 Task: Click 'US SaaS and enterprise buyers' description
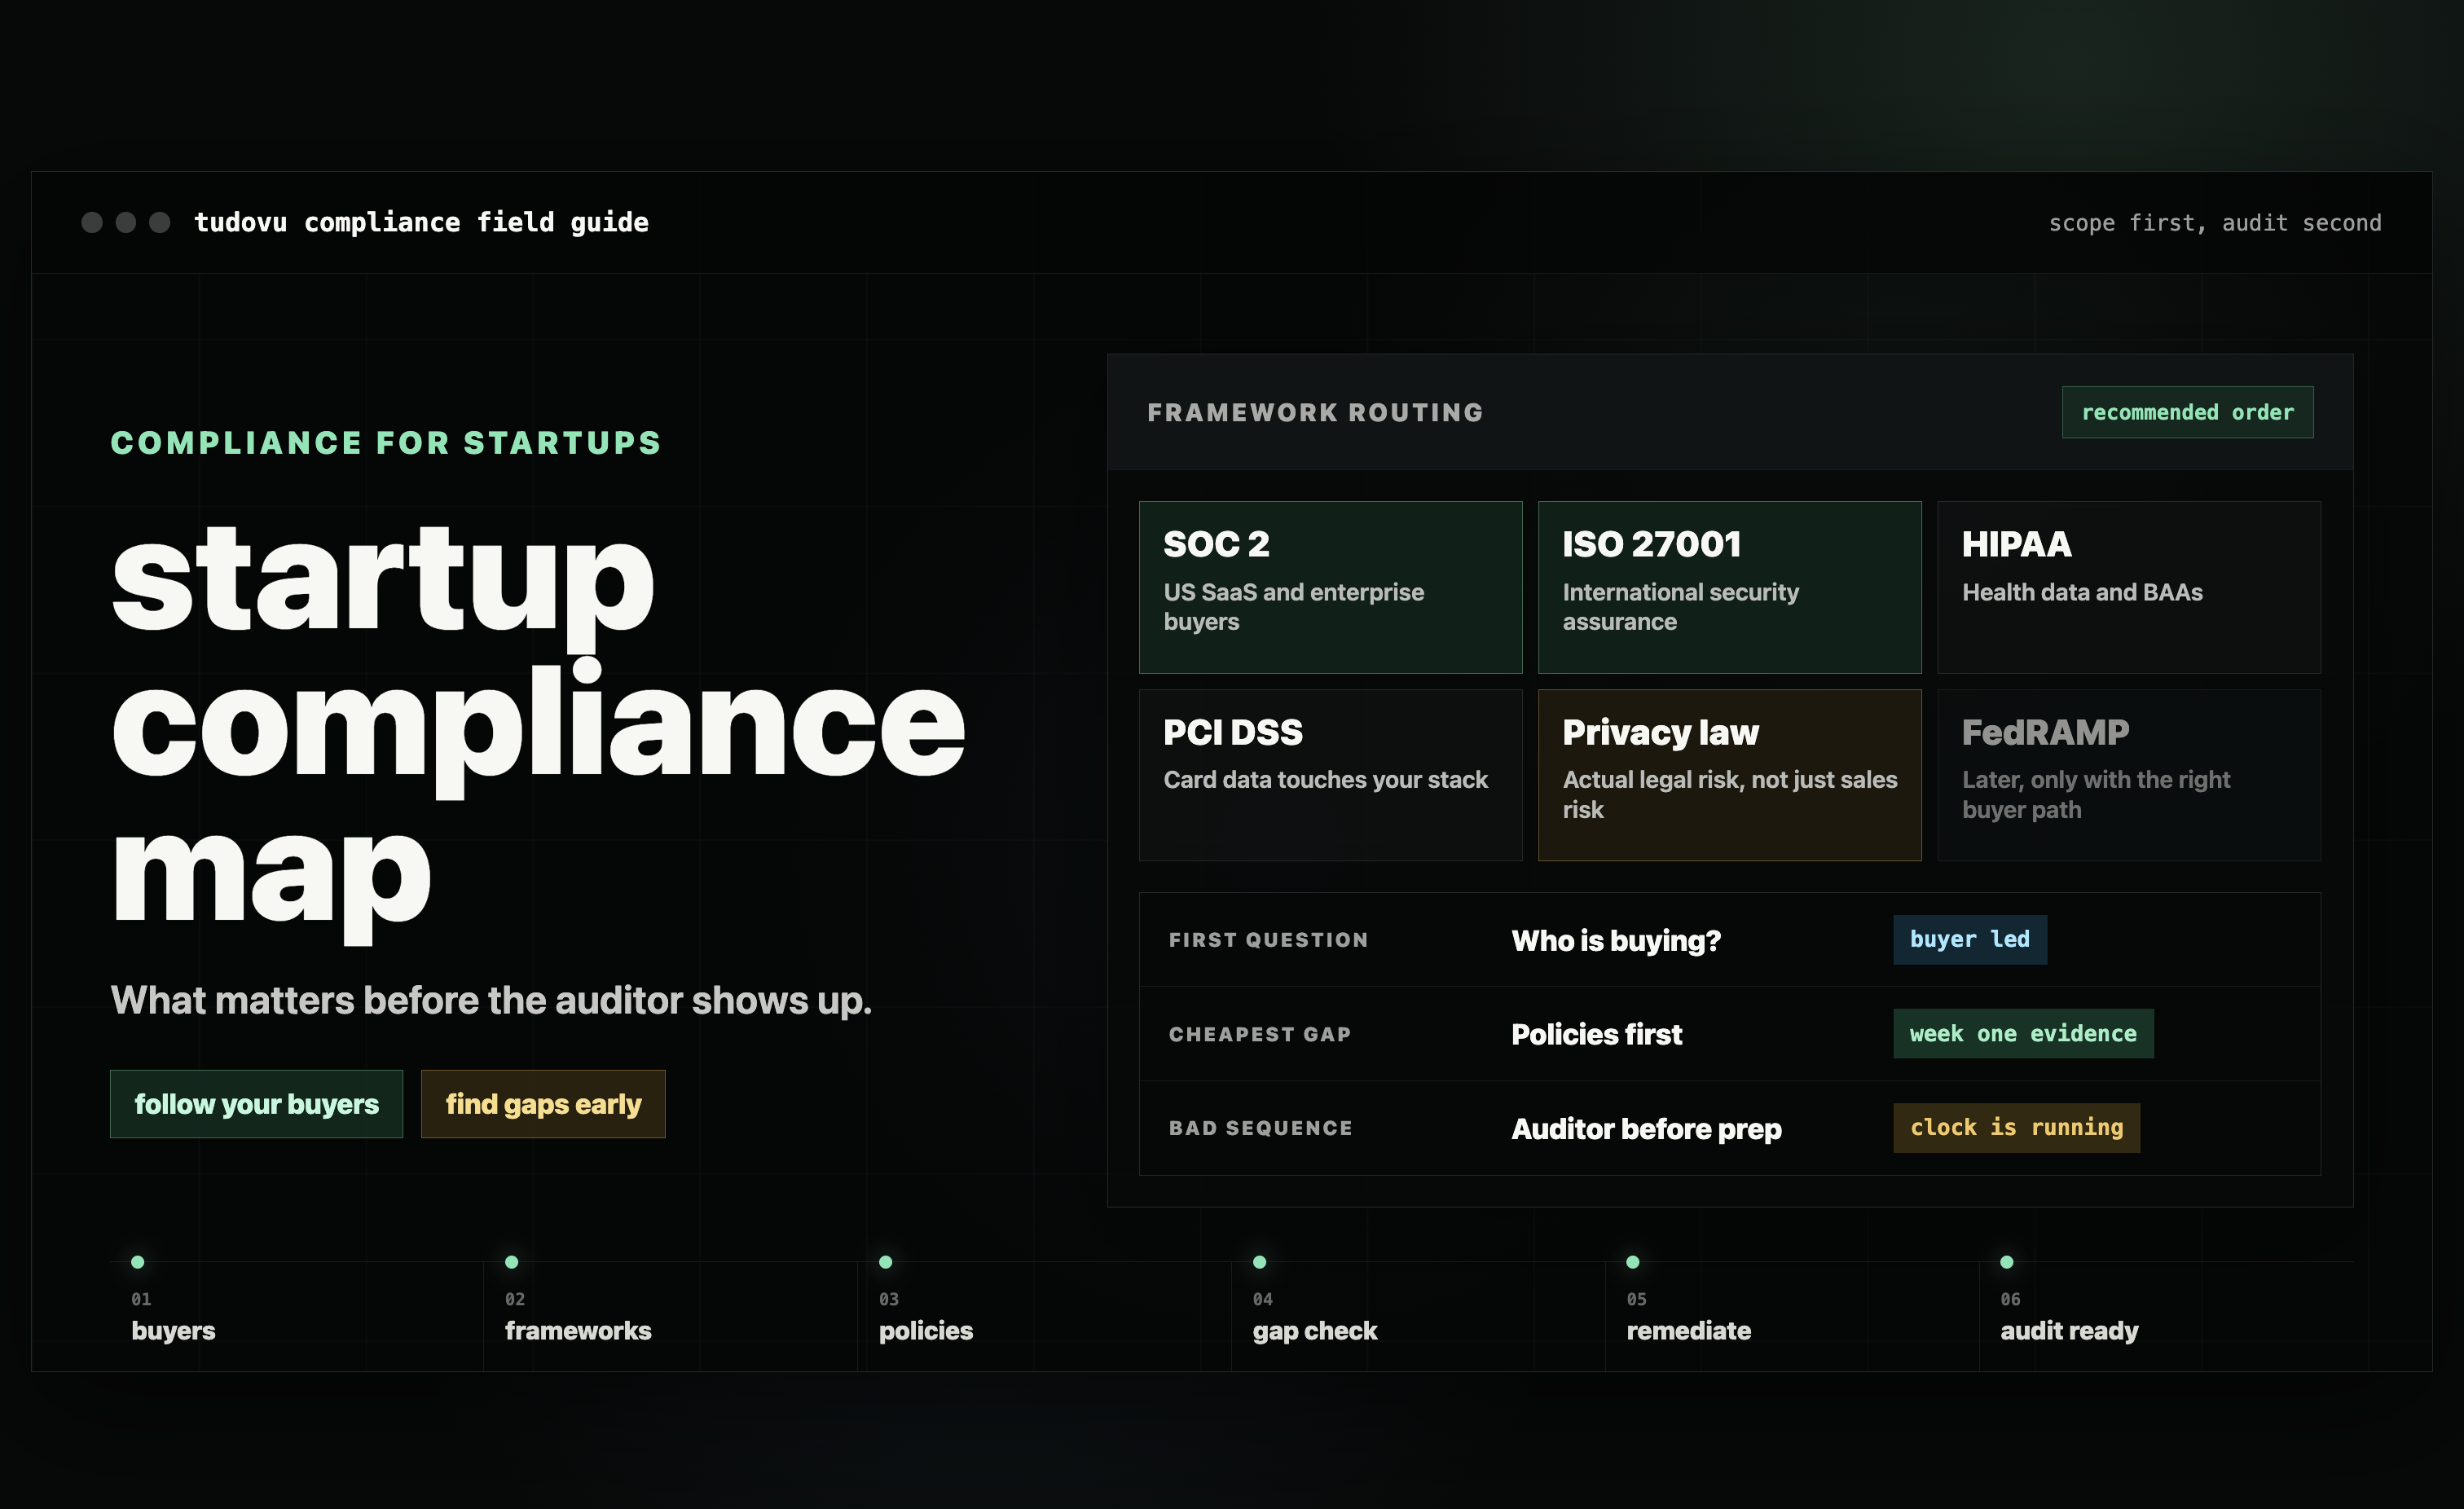1293,607
